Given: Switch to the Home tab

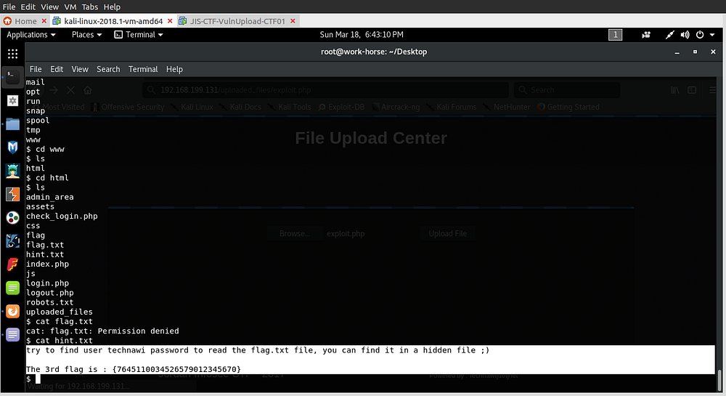Looking at the screenshot, I should tap(24, 21).
